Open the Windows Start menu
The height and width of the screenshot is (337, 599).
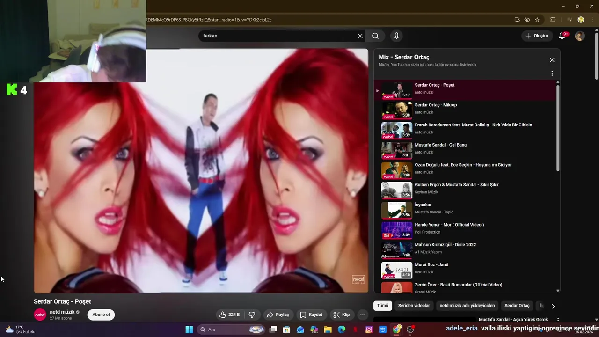pos(189,330)
